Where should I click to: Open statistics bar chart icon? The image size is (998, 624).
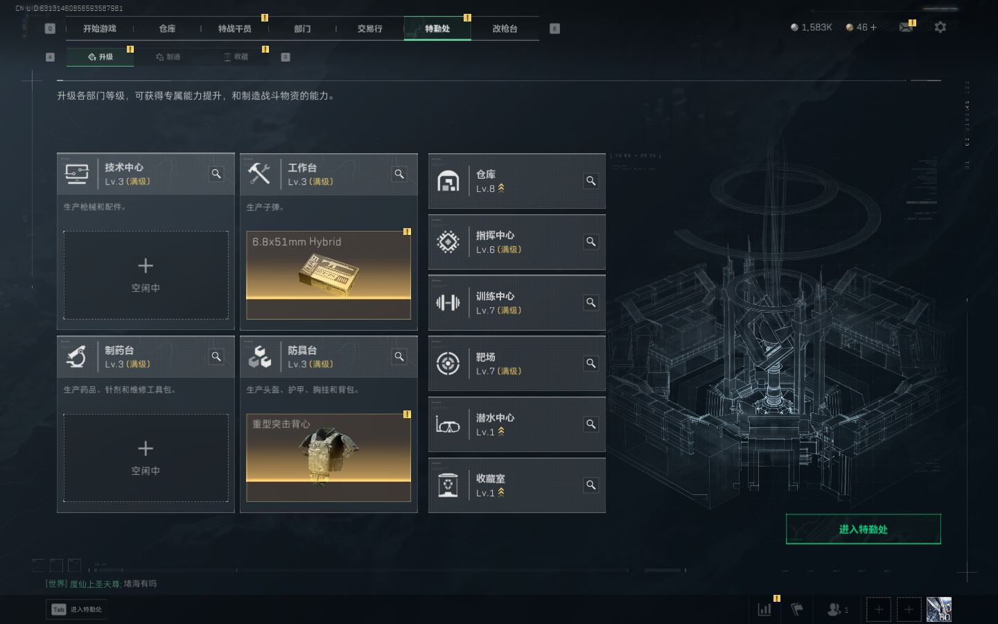point(764,609)
